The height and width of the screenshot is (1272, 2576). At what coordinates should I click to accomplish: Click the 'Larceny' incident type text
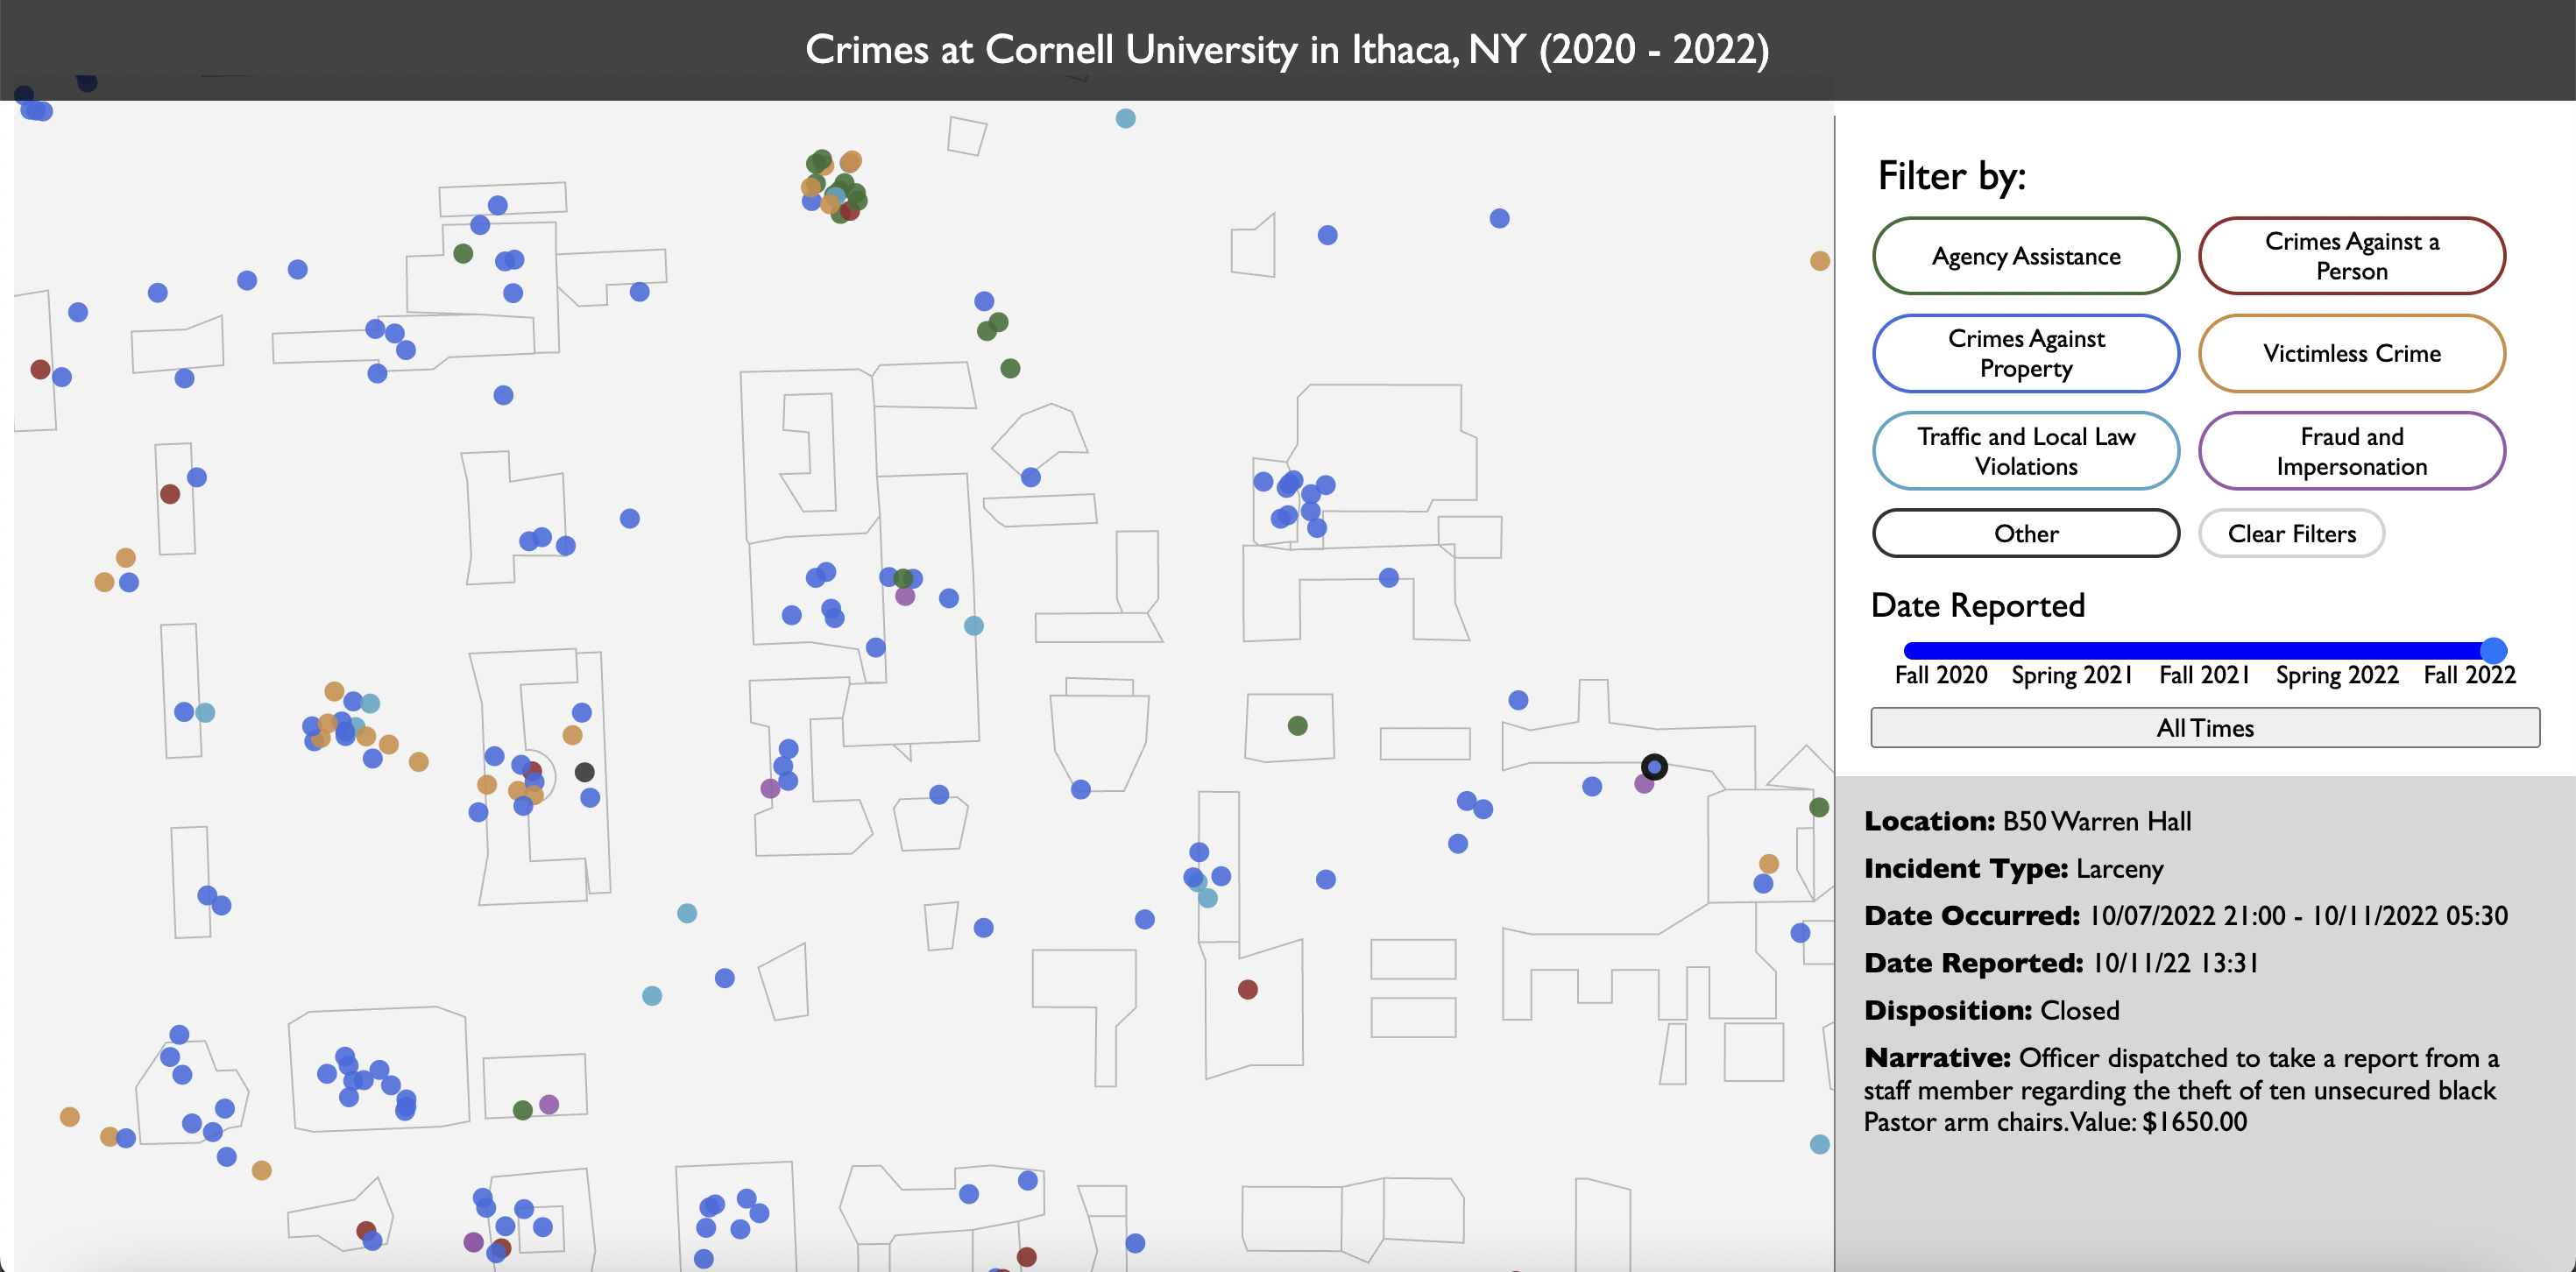click(x=2119, y=869)
